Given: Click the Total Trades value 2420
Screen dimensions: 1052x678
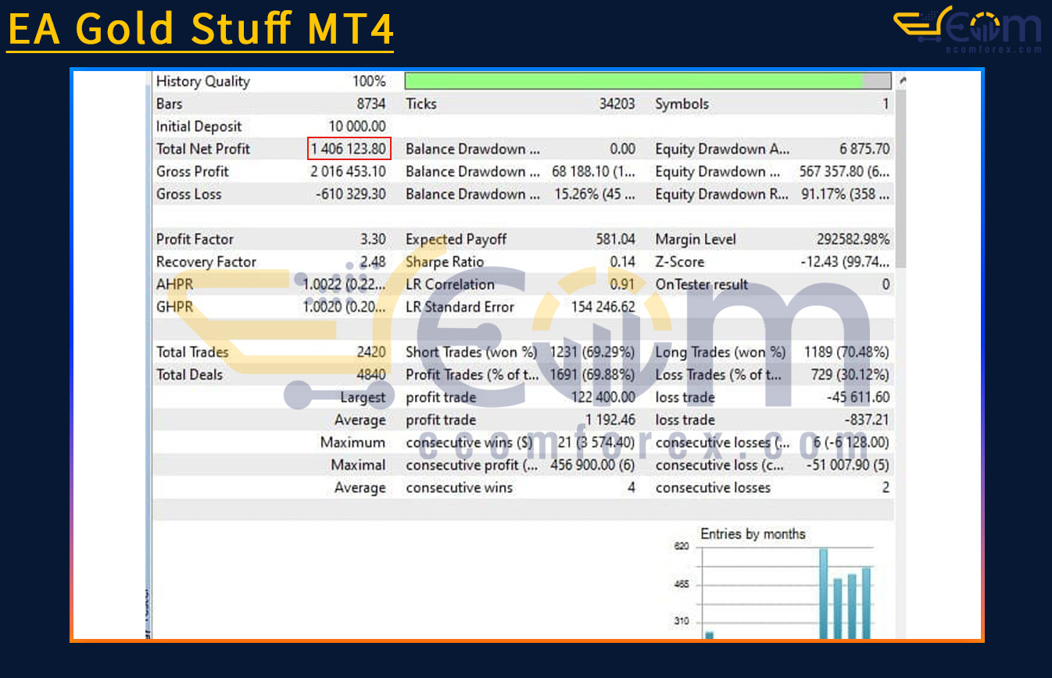Looking at the screenshot, I should pos(370,352).
